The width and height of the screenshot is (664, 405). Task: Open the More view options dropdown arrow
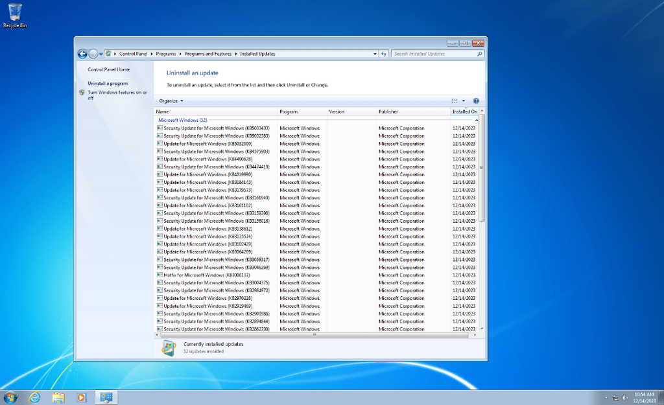pyautogui.click(x=463, y=100)
